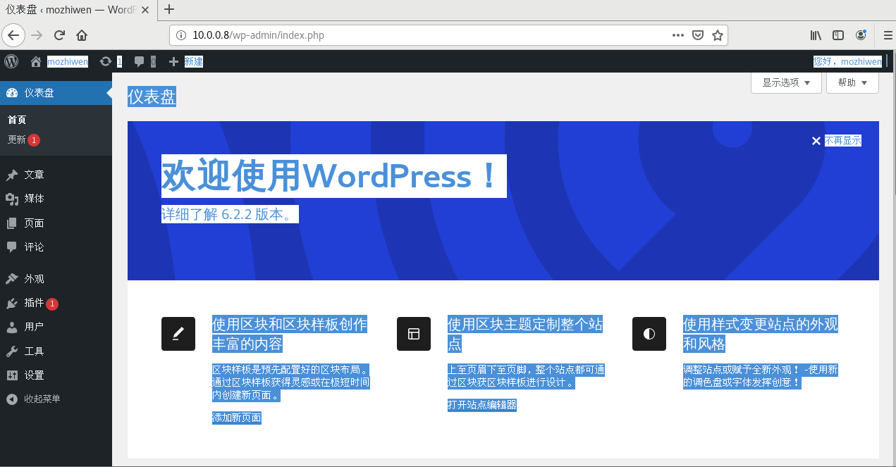Open the Firefox hamburger menu
The width and height of the screenshot is (896, 467).
888,35
